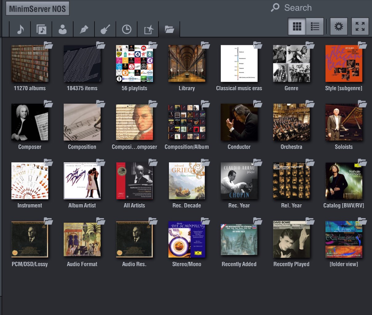The image size is (372, 315).
Task: Click the "Album Artist" label text
Action: point(82,205)
